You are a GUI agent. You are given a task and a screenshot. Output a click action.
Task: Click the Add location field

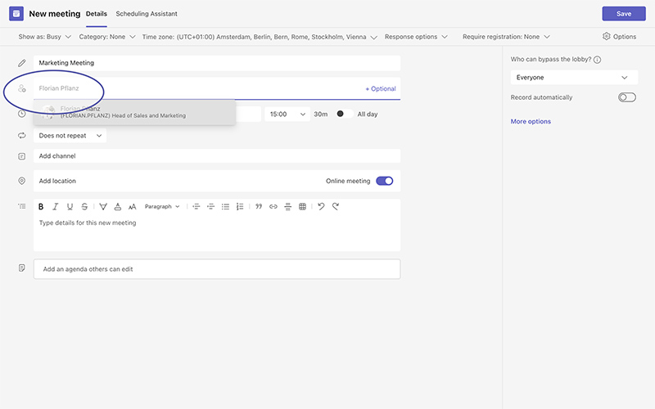tap(164, 181)
